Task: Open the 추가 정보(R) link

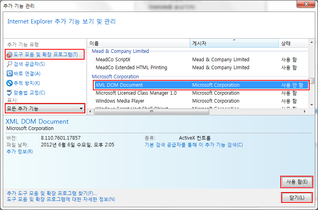Action: (x=20, y=152)
